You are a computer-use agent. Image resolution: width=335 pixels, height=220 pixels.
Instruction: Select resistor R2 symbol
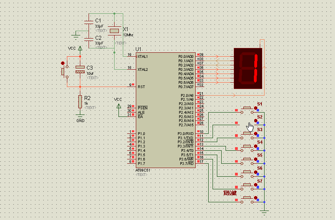click(80, 102)
